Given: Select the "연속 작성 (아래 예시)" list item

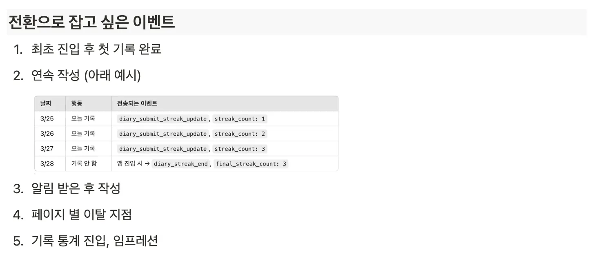Looking at the screenshot, I should pos(86,75).
